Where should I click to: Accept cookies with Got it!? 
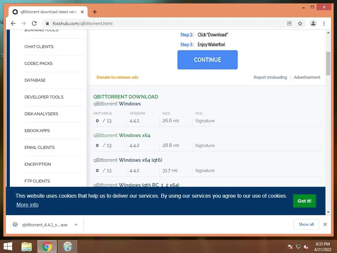coord(304,201)
